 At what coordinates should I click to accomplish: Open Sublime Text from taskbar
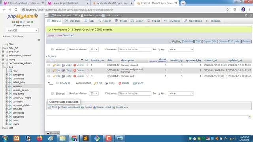[85, 138]
